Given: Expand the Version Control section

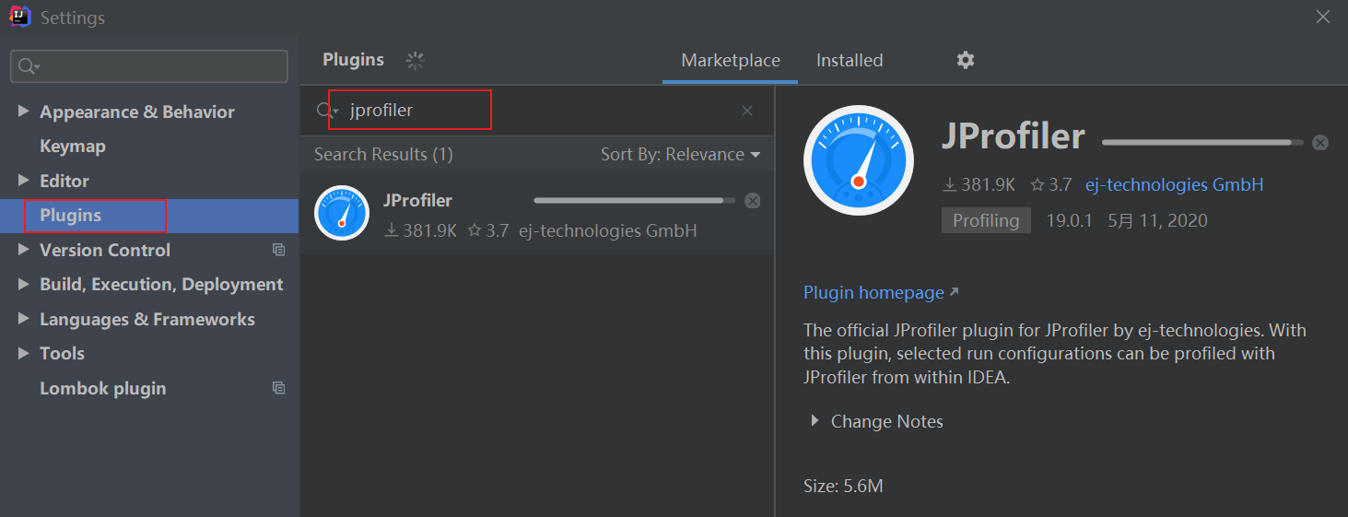Looking at the screenshot, I should pyautogui.click(x=23, y=250).
